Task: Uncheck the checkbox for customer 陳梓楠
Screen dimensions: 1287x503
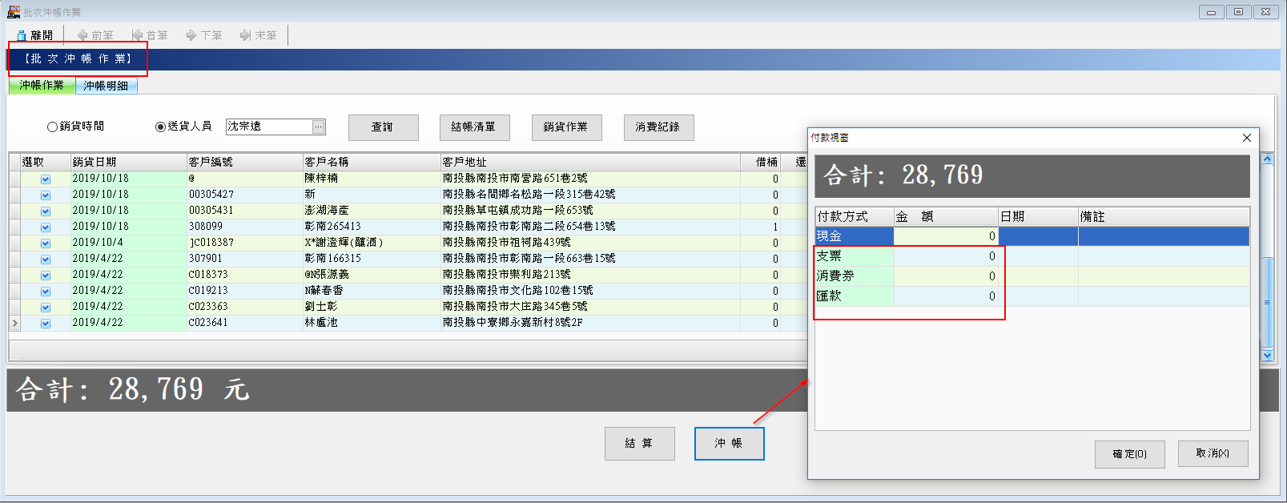Action: (46, 179)
